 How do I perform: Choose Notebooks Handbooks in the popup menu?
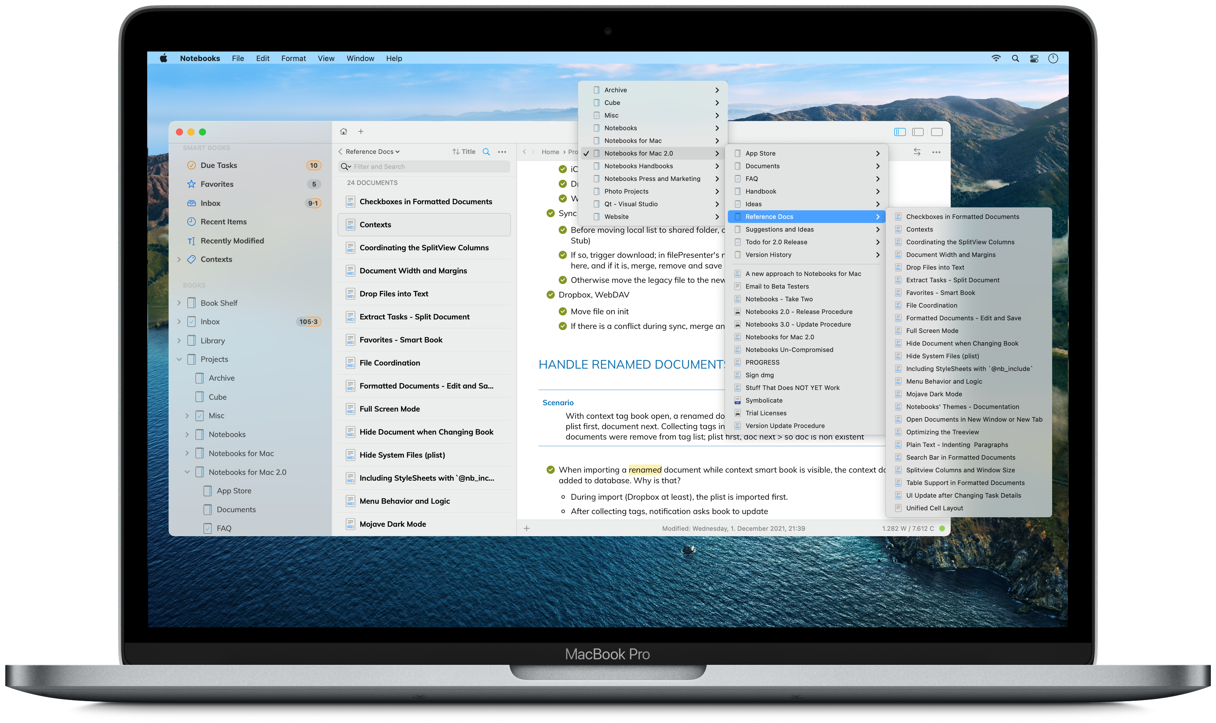click(x=653, y=166)
